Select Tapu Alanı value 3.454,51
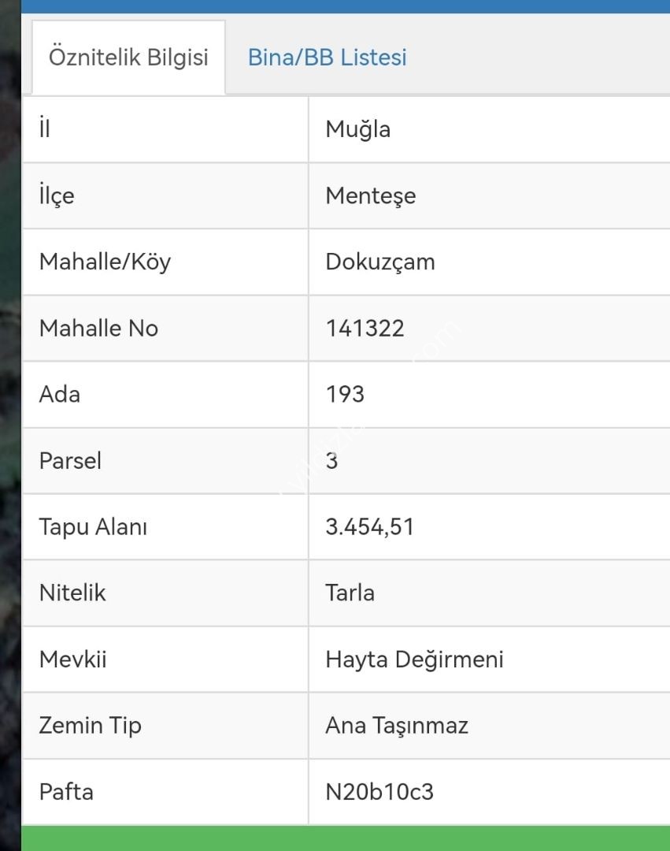This screenshot has height=851, width=670. tap(370, 527)
